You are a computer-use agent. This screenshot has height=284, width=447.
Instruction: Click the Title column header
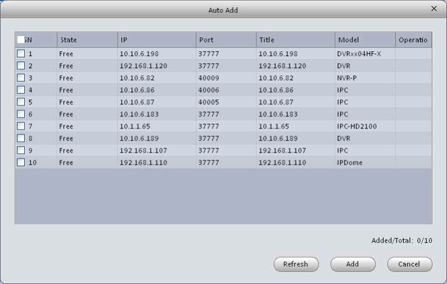pos(294,40)
